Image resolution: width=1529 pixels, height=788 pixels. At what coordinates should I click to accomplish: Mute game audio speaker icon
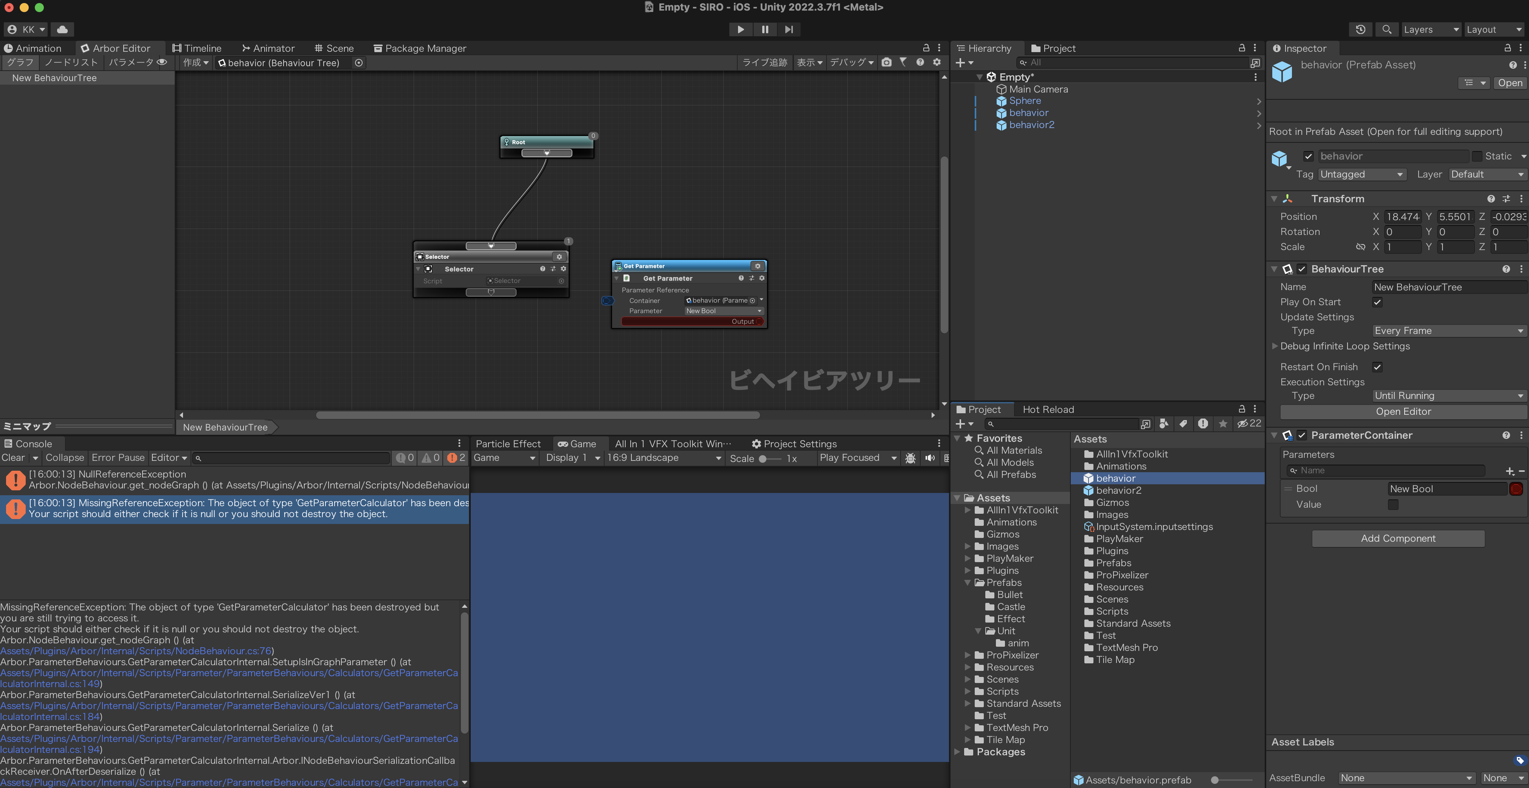929,458
